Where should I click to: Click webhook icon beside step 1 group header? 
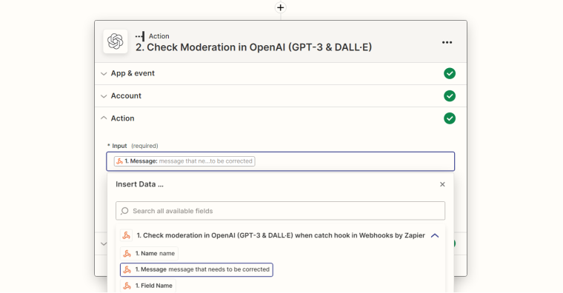pyautogui.click(x=127, y=235)
